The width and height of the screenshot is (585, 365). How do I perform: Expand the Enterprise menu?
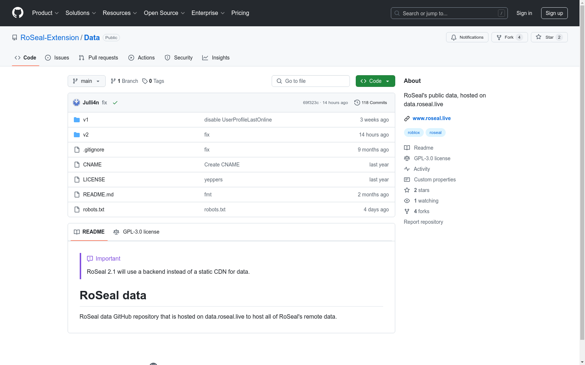click(208, 13)
